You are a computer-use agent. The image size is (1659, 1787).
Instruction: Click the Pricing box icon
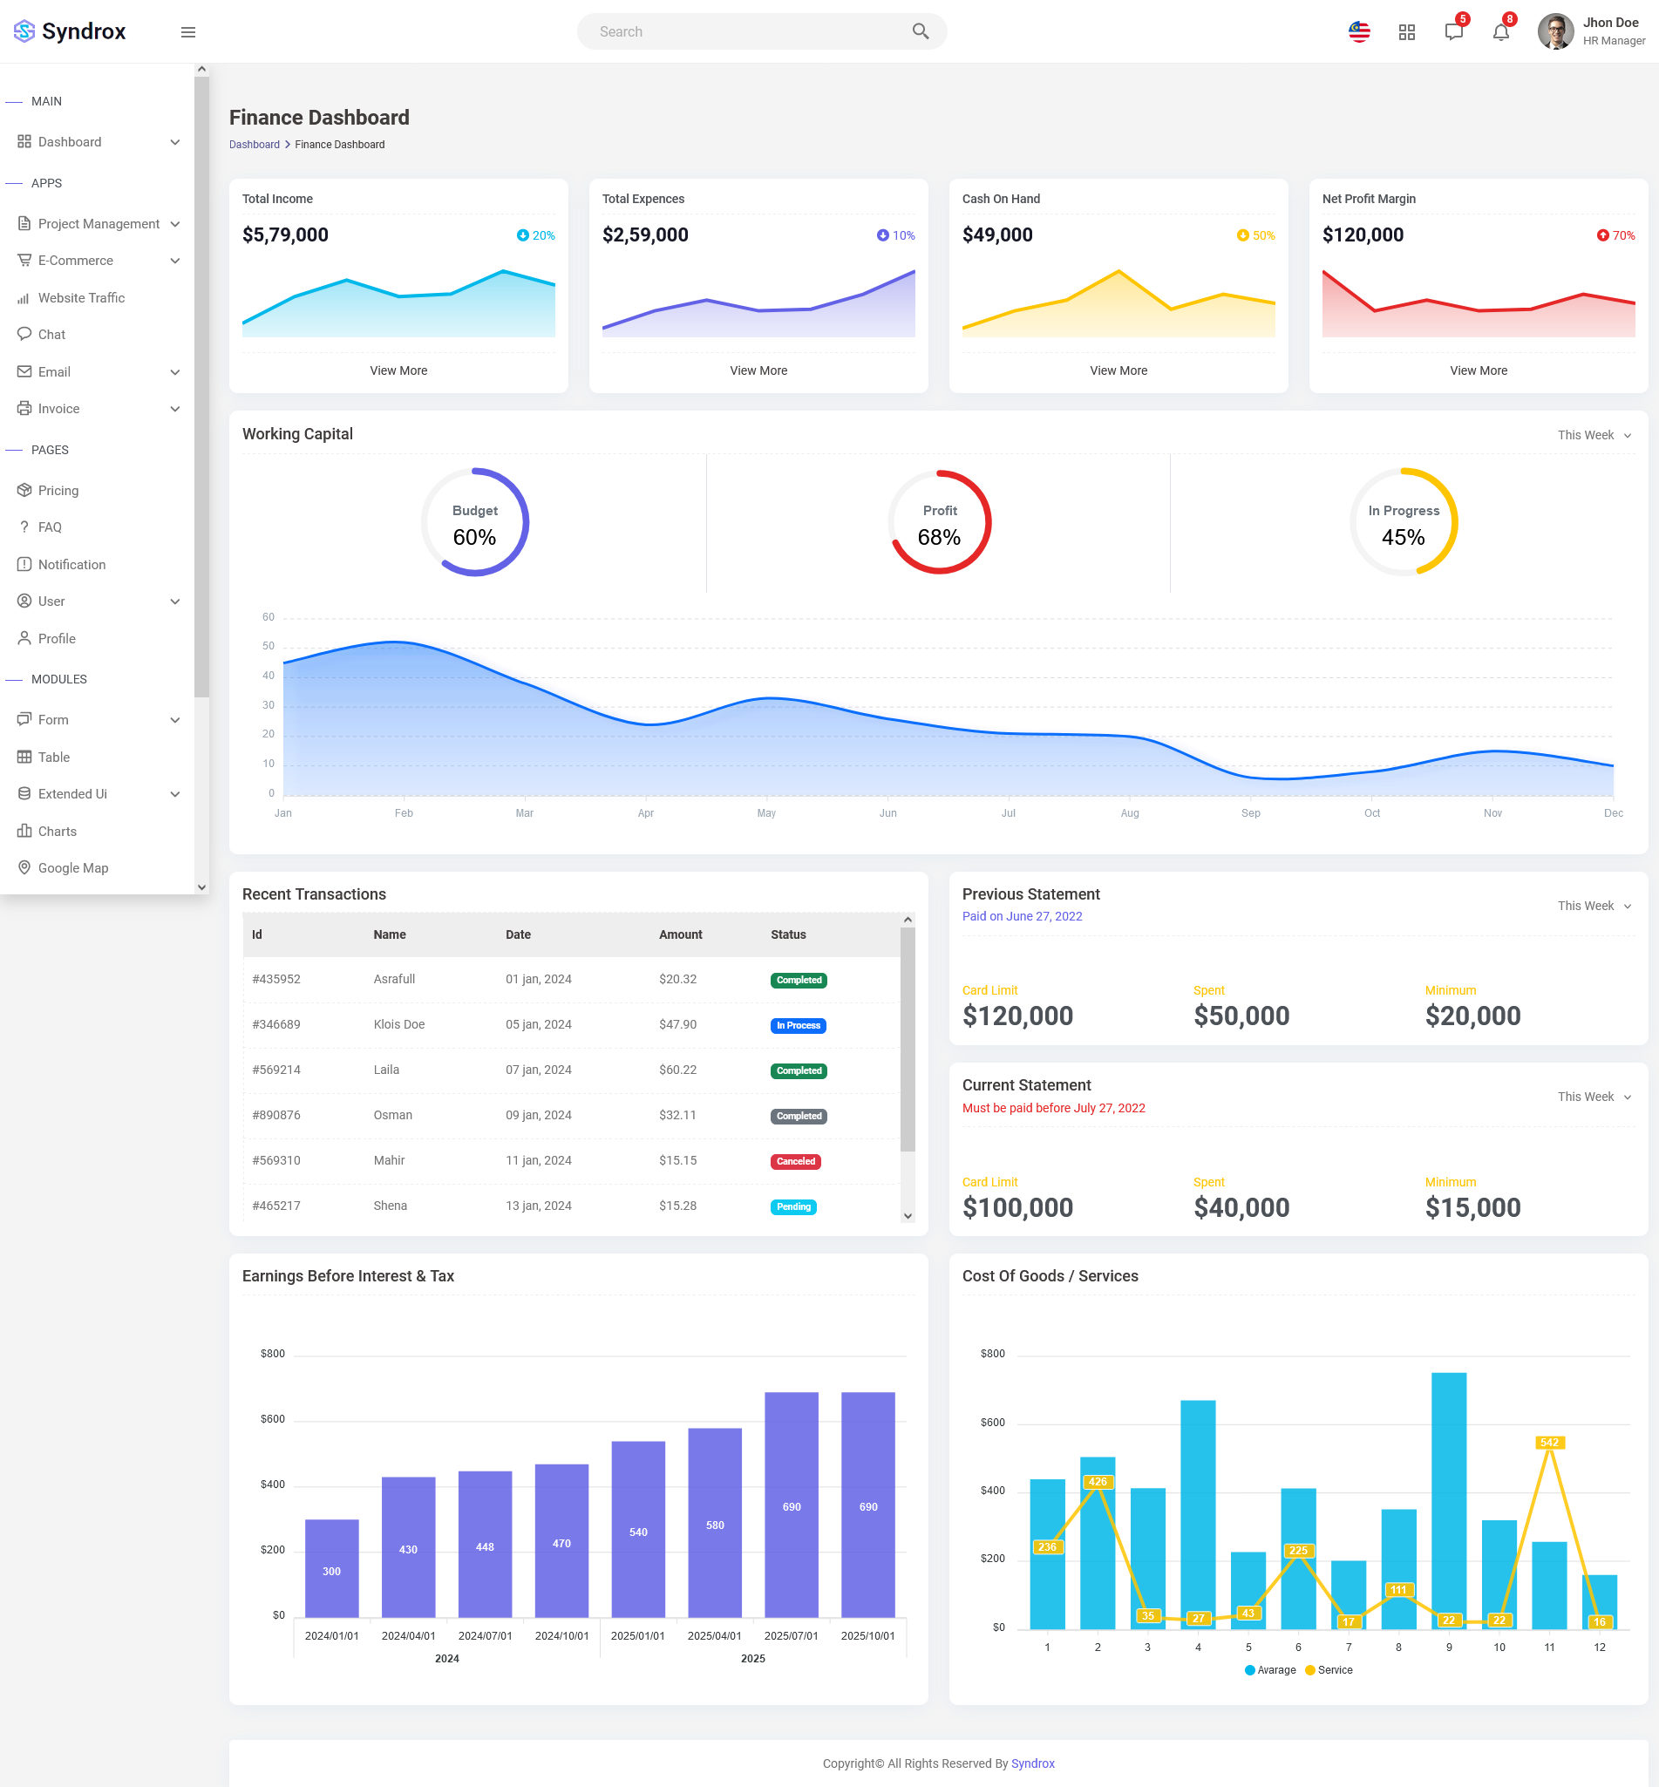(24, 490)
